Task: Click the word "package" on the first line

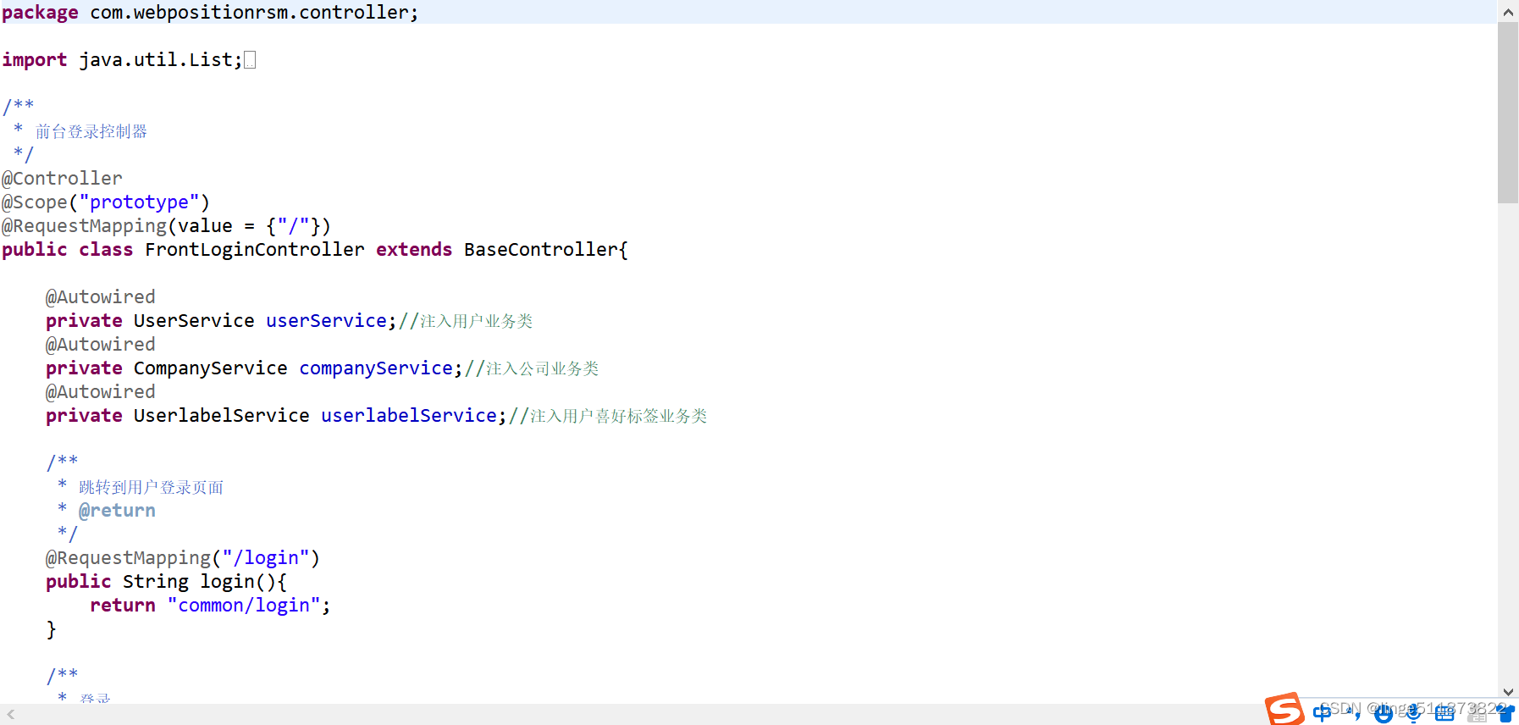Action: (40, 13)
